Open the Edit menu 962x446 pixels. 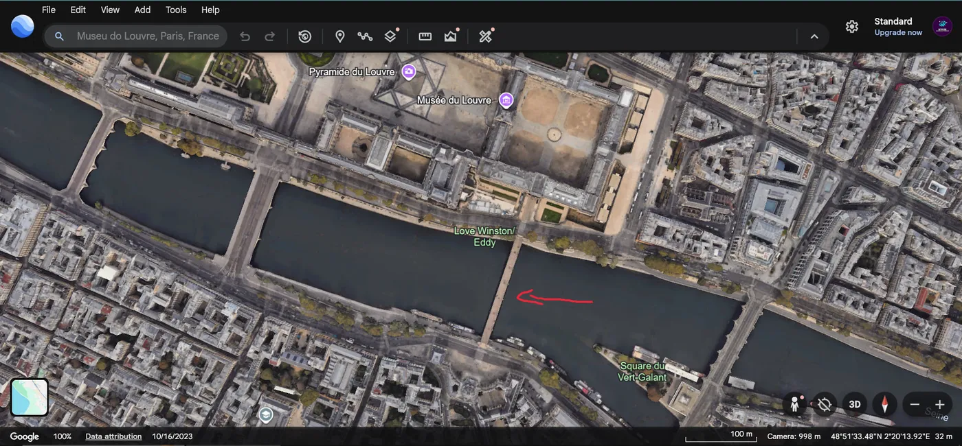click(78, 10)
